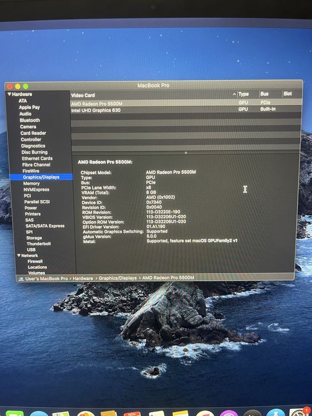Click the split pane divider handle dot

click(x=185, y=153)
